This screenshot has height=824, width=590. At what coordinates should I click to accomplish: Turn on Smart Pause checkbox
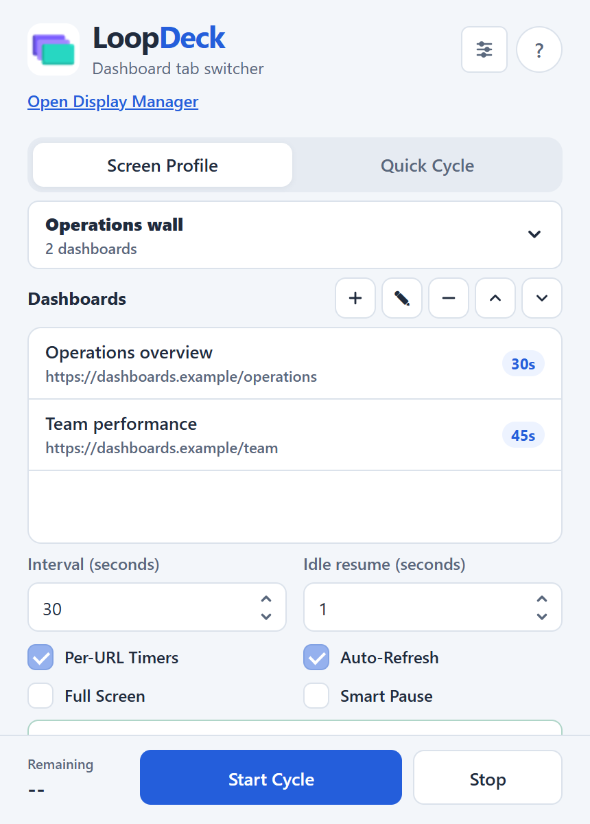[x=316, y=696]
